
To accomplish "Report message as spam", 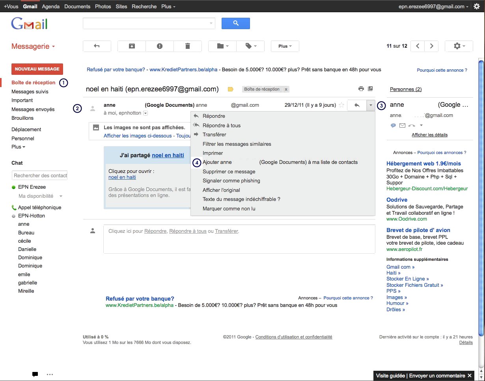I will coord(160,46).
